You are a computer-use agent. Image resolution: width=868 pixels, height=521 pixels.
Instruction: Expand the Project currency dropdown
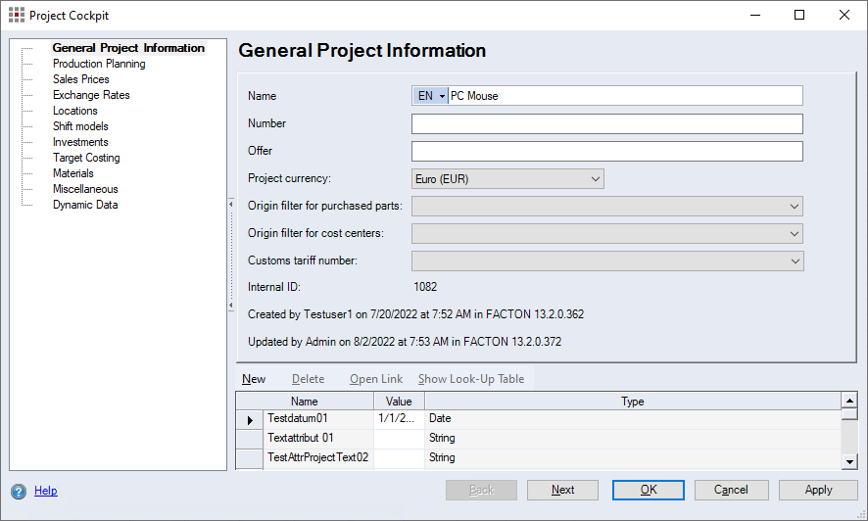tap(595, 179)
